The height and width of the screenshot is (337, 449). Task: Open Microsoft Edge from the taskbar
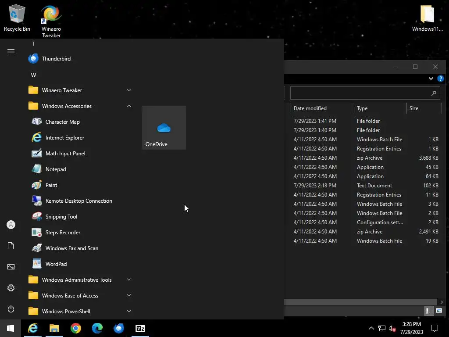[x=97, y=328]
